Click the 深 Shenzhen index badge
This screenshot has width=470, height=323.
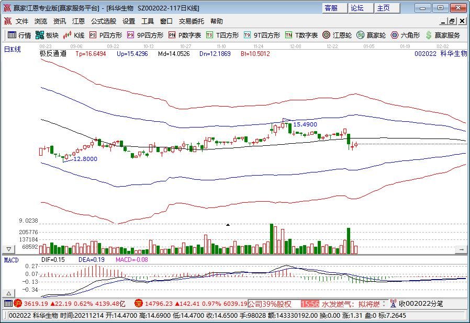click(139, 304)
